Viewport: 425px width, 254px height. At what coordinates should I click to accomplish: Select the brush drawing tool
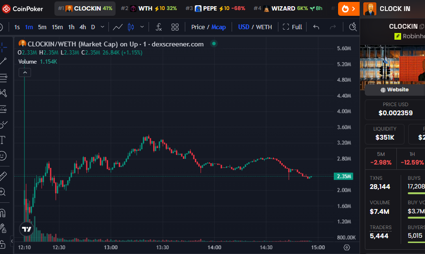click(x=3, y=124)
